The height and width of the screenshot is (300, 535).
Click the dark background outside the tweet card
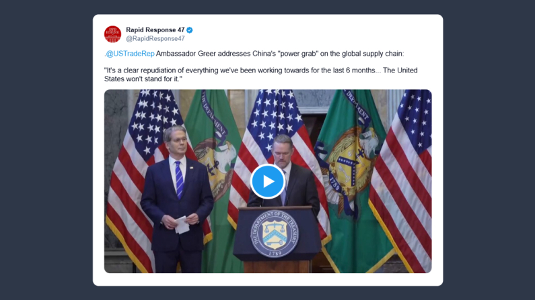46,150
